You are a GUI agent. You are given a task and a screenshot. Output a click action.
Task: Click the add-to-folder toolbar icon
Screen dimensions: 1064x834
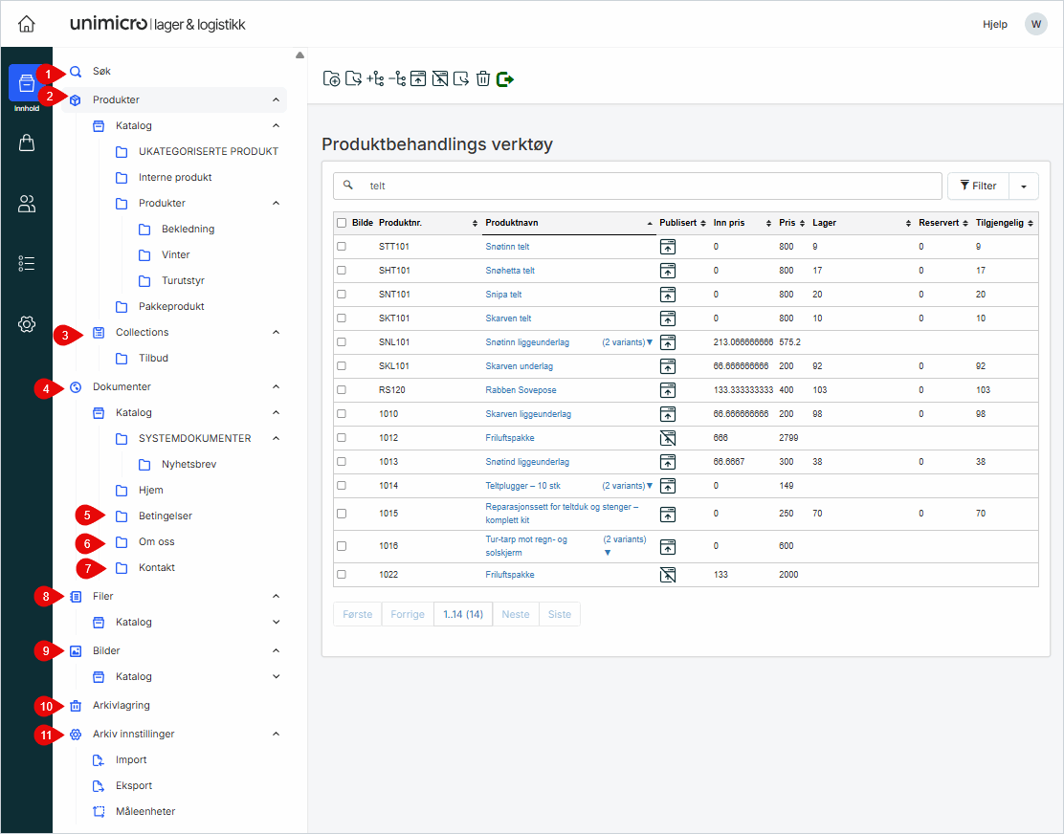331,78
